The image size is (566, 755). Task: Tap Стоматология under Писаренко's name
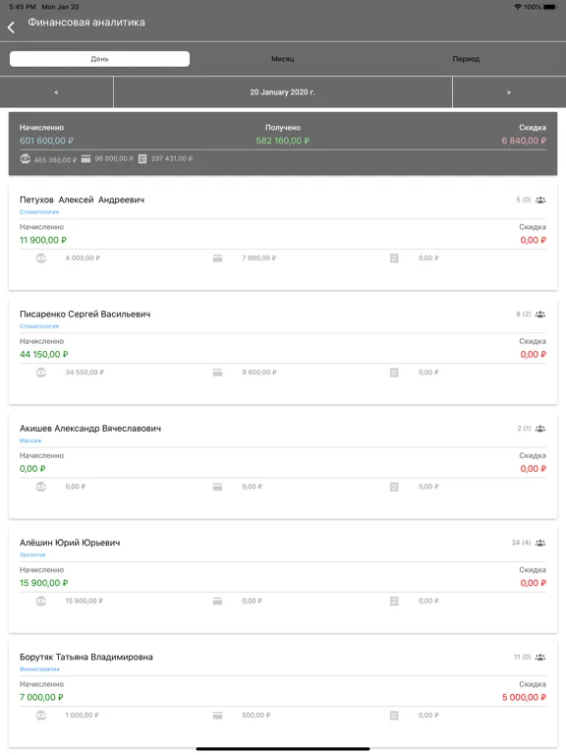39,326
